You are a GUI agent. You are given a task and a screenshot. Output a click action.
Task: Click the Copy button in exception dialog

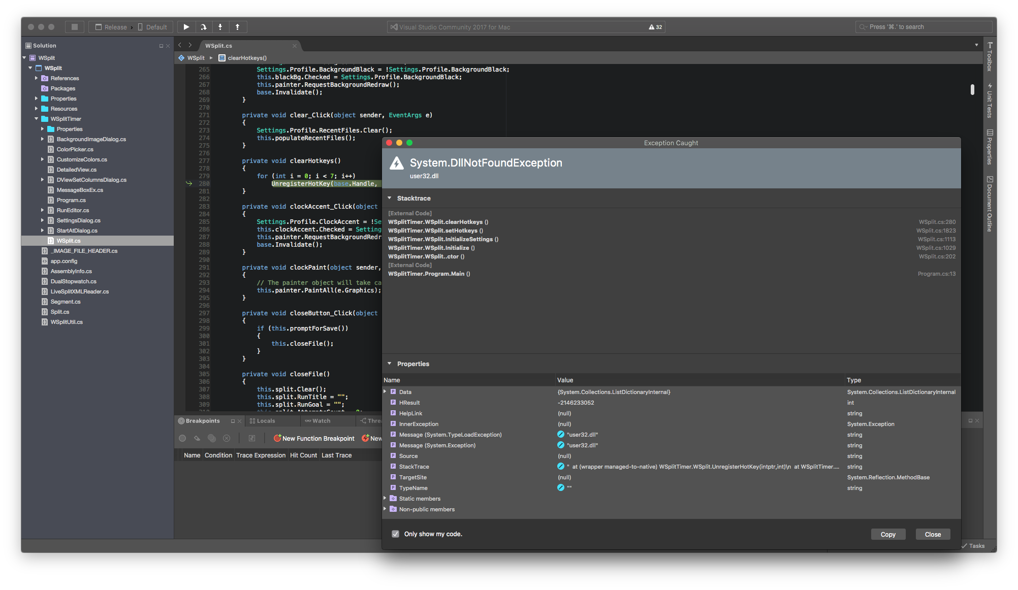tap(888, 534)
